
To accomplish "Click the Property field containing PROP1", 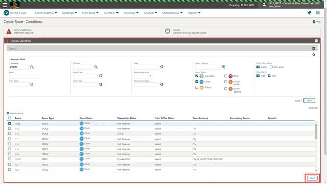I will (x=18, y=67).
